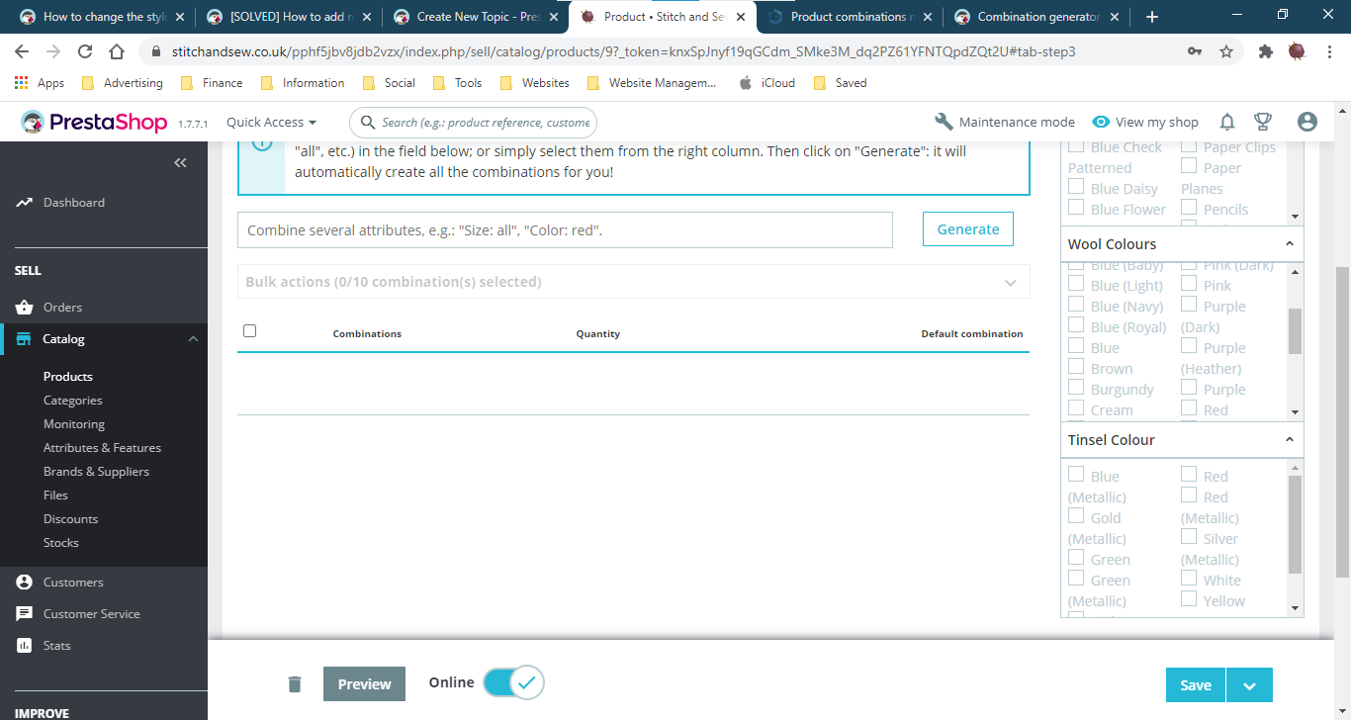This screenshot has height=720, width=1351.
Task: Click the info circle icon in the hint box
Action: click(x=261, y=144)
